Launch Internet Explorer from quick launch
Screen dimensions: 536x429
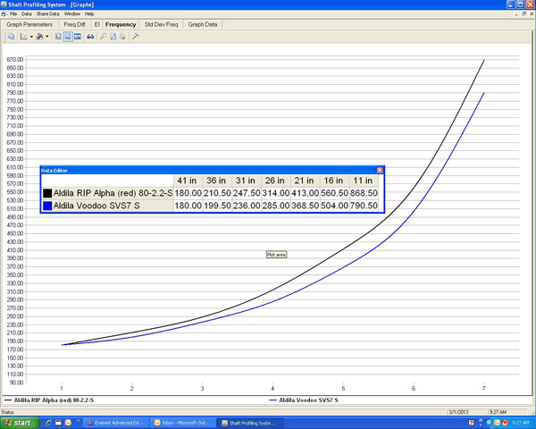tap(48, 423)
